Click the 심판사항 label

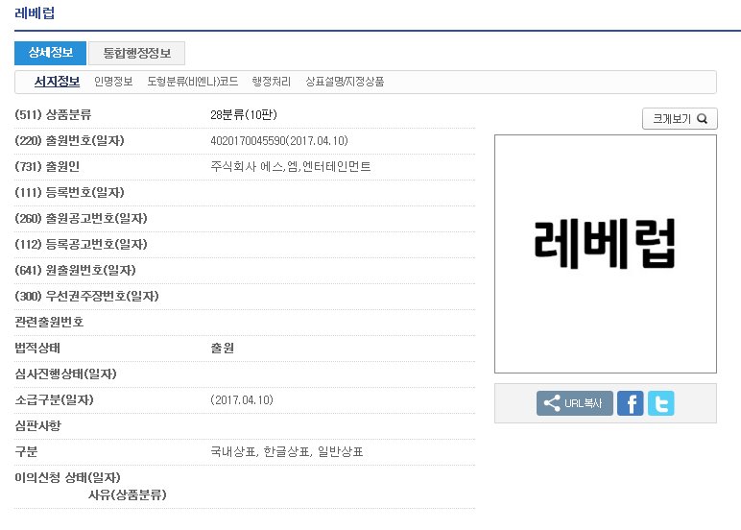(x=37, y=425)
